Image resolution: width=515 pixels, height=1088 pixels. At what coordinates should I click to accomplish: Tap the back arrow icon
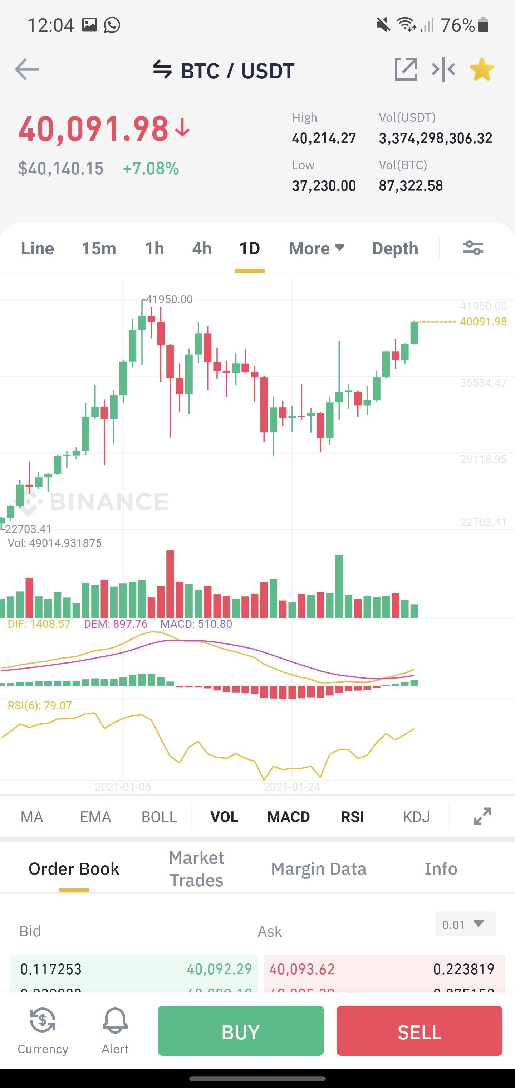pos(27,70)
